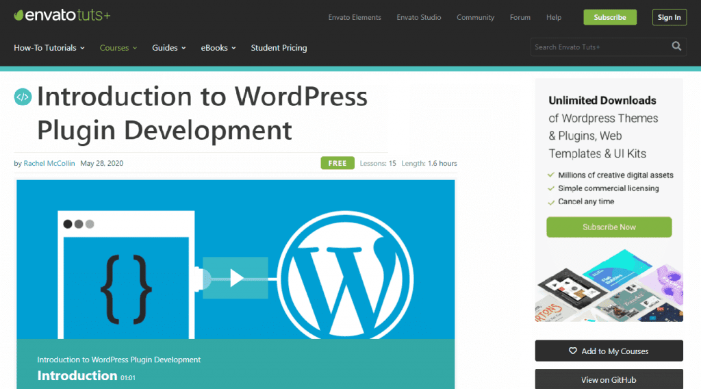The height and width of the screenshot is (389, 701).
Task: Click the Subscribe Now button
Action: [609, 227]
